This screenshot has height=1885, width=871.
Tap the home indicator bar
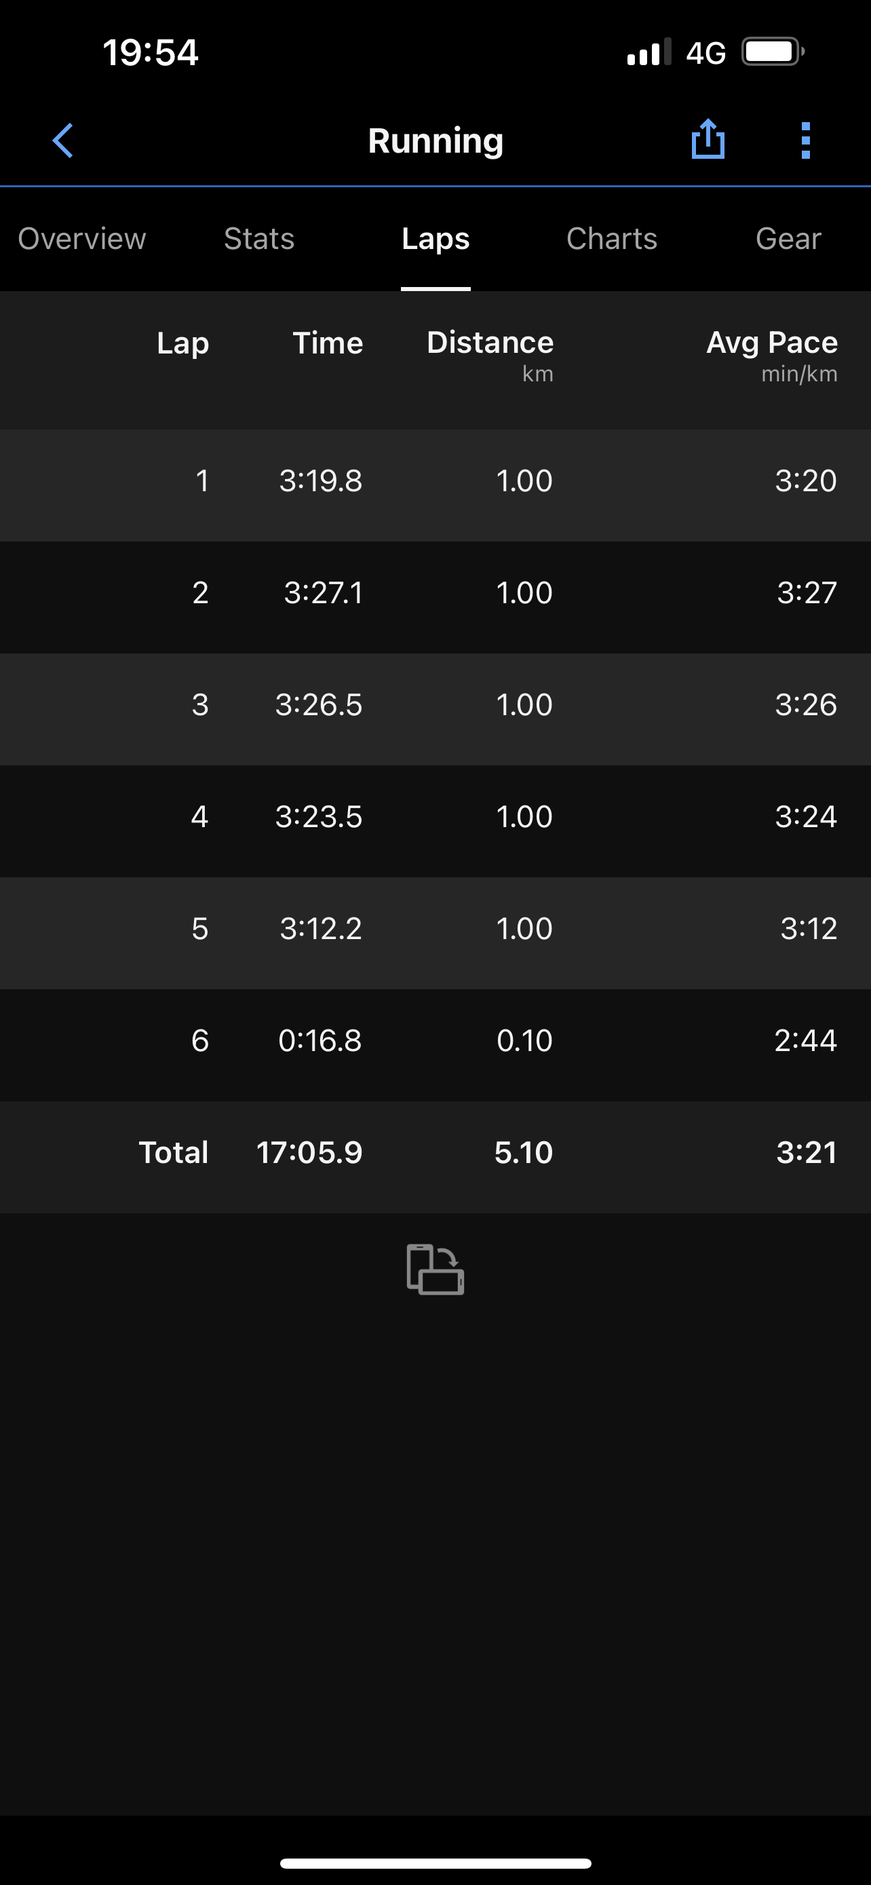[435, 1863]
